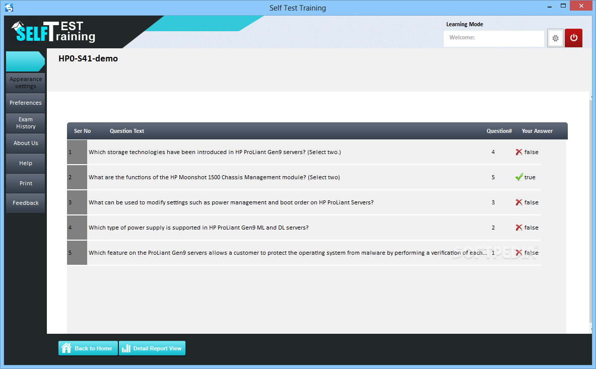Click the red X icon in row 3
Image resolution: width=596 pixels, height=369 pixels.
click(x=519, y=202)
